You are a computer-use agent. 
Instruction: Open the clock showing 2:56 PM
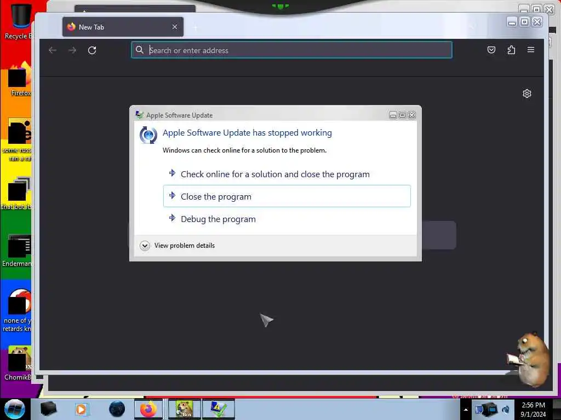533,410
